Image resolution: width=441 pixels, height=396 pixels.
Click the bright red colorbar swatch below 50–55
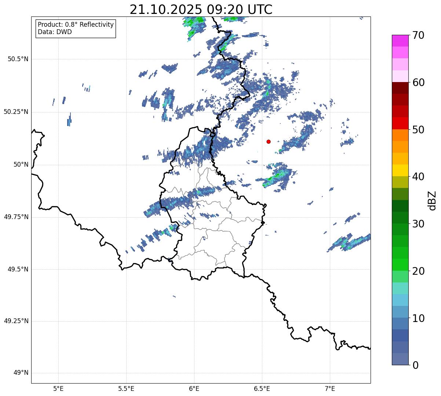[x=400, y=123]
